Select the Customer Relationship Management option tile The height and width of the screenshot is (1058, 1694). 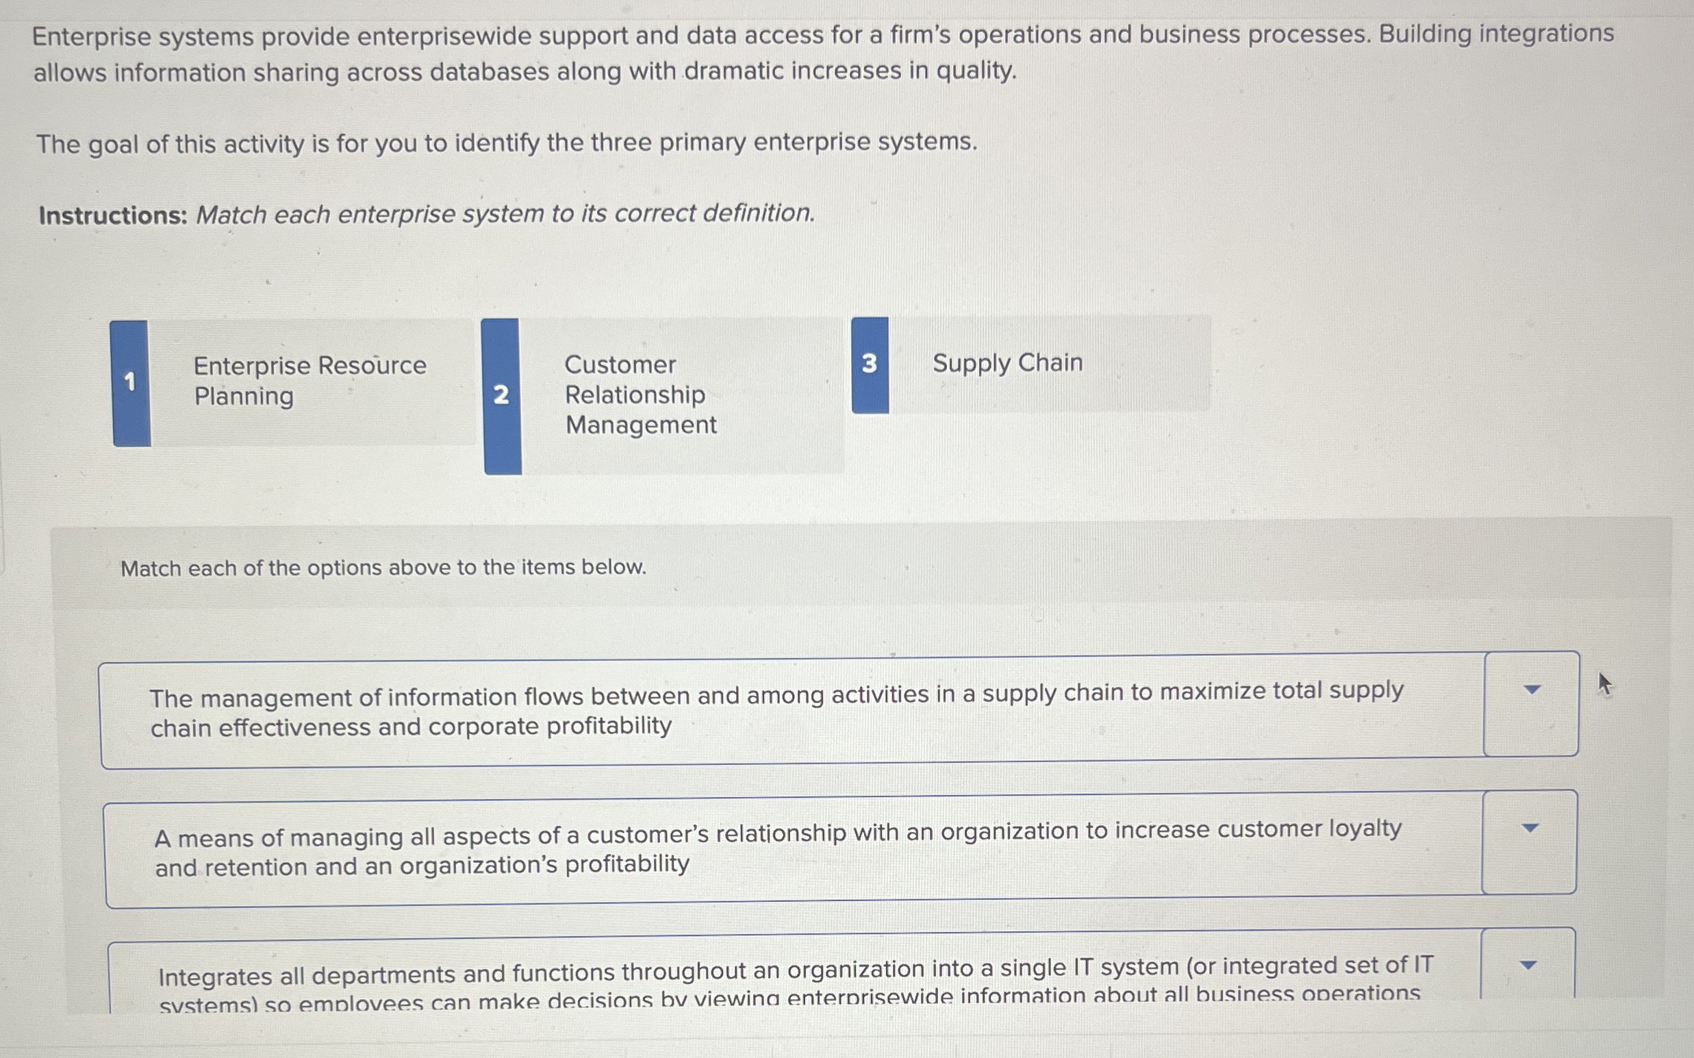[x=665, y=395]
